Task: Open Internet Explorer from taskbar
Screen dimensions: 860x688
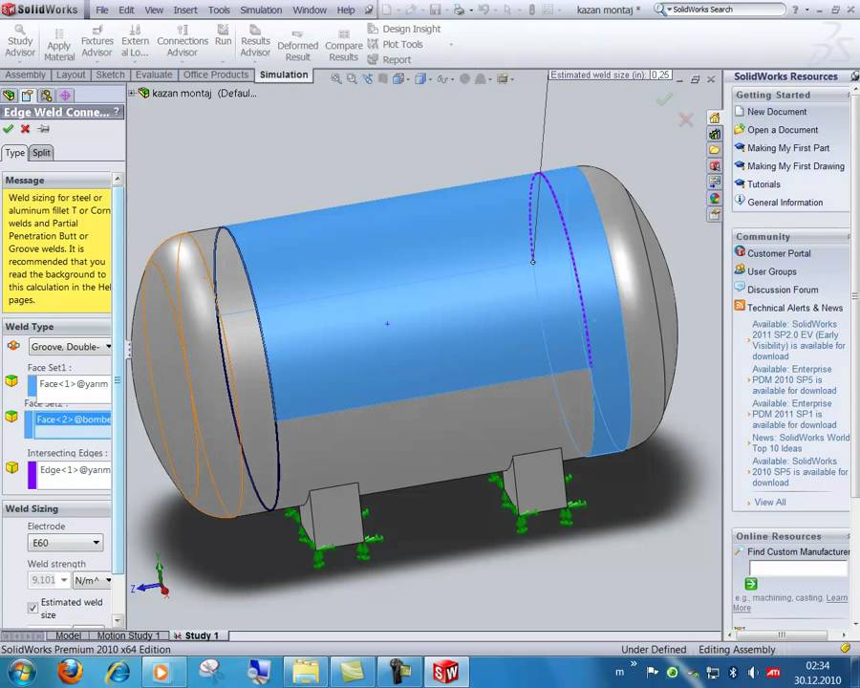Action: 117,672
